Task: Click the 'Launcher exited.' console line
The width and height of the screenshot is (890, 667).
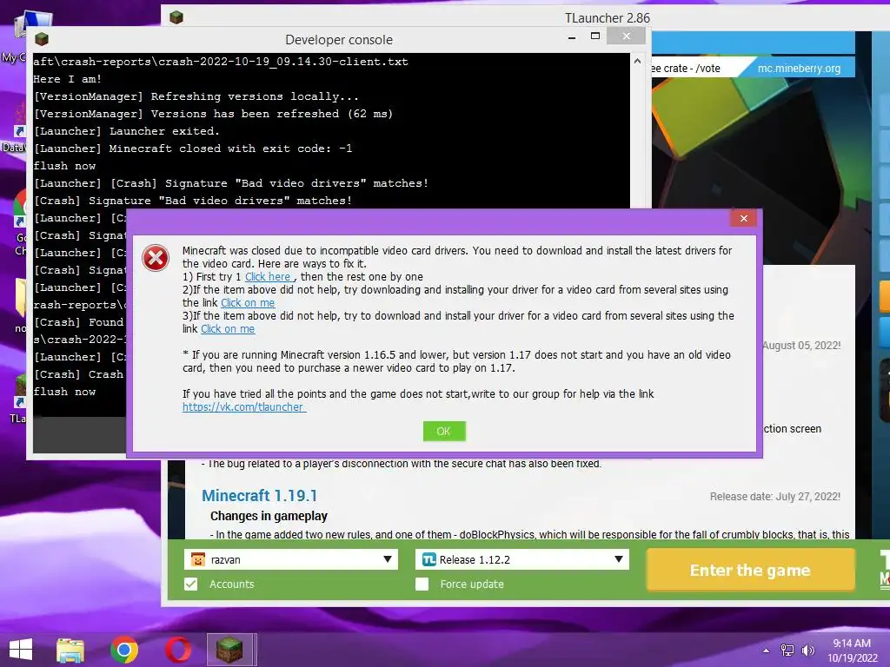Action: tap(127, 131)
